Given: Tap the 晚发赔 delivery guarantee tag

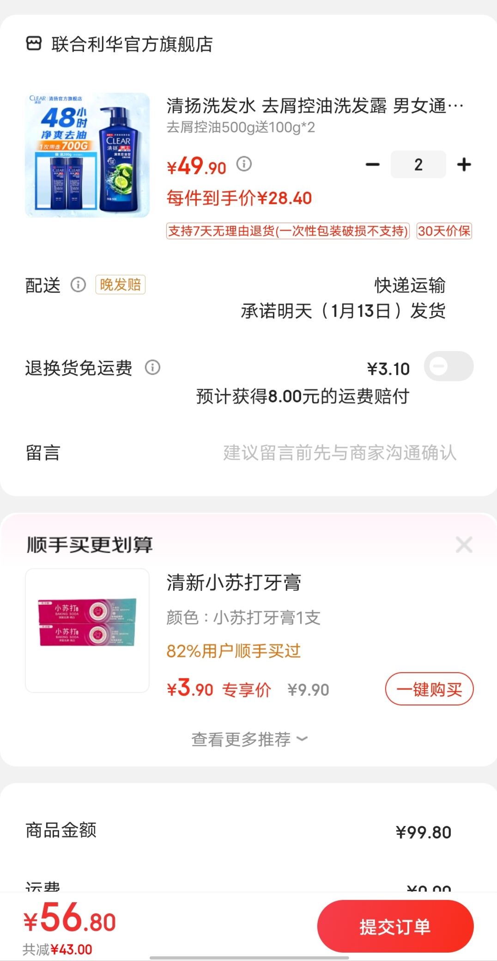Looking at the screenshot, I should (120, 285).
